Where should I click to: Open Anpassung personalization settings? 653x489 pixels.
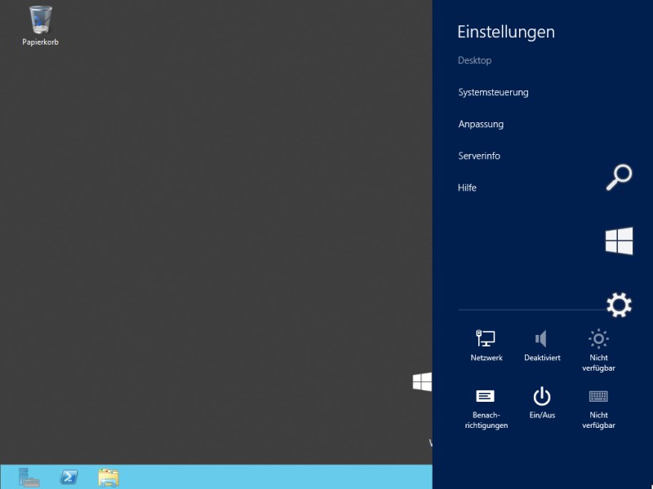[481, 125]
